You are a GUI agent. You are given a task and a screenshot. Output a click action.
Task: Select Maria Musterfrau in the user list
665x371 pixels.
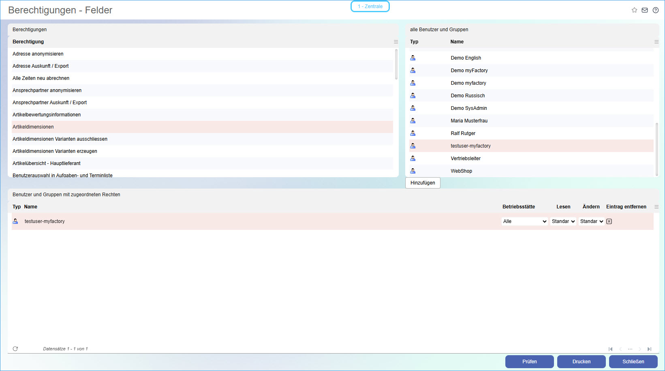[x=469, y=121]
